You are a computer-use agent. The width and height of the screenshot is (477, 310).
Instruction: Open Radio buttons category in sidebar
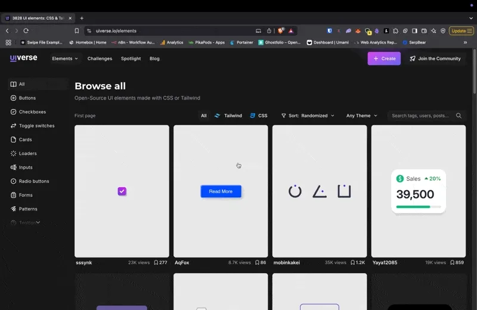tap(33, 181)
